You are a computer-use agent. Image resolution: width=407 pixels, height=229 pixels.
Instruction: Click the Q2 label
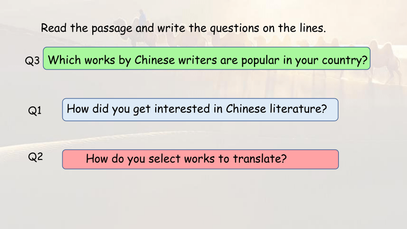pos(35,157)
